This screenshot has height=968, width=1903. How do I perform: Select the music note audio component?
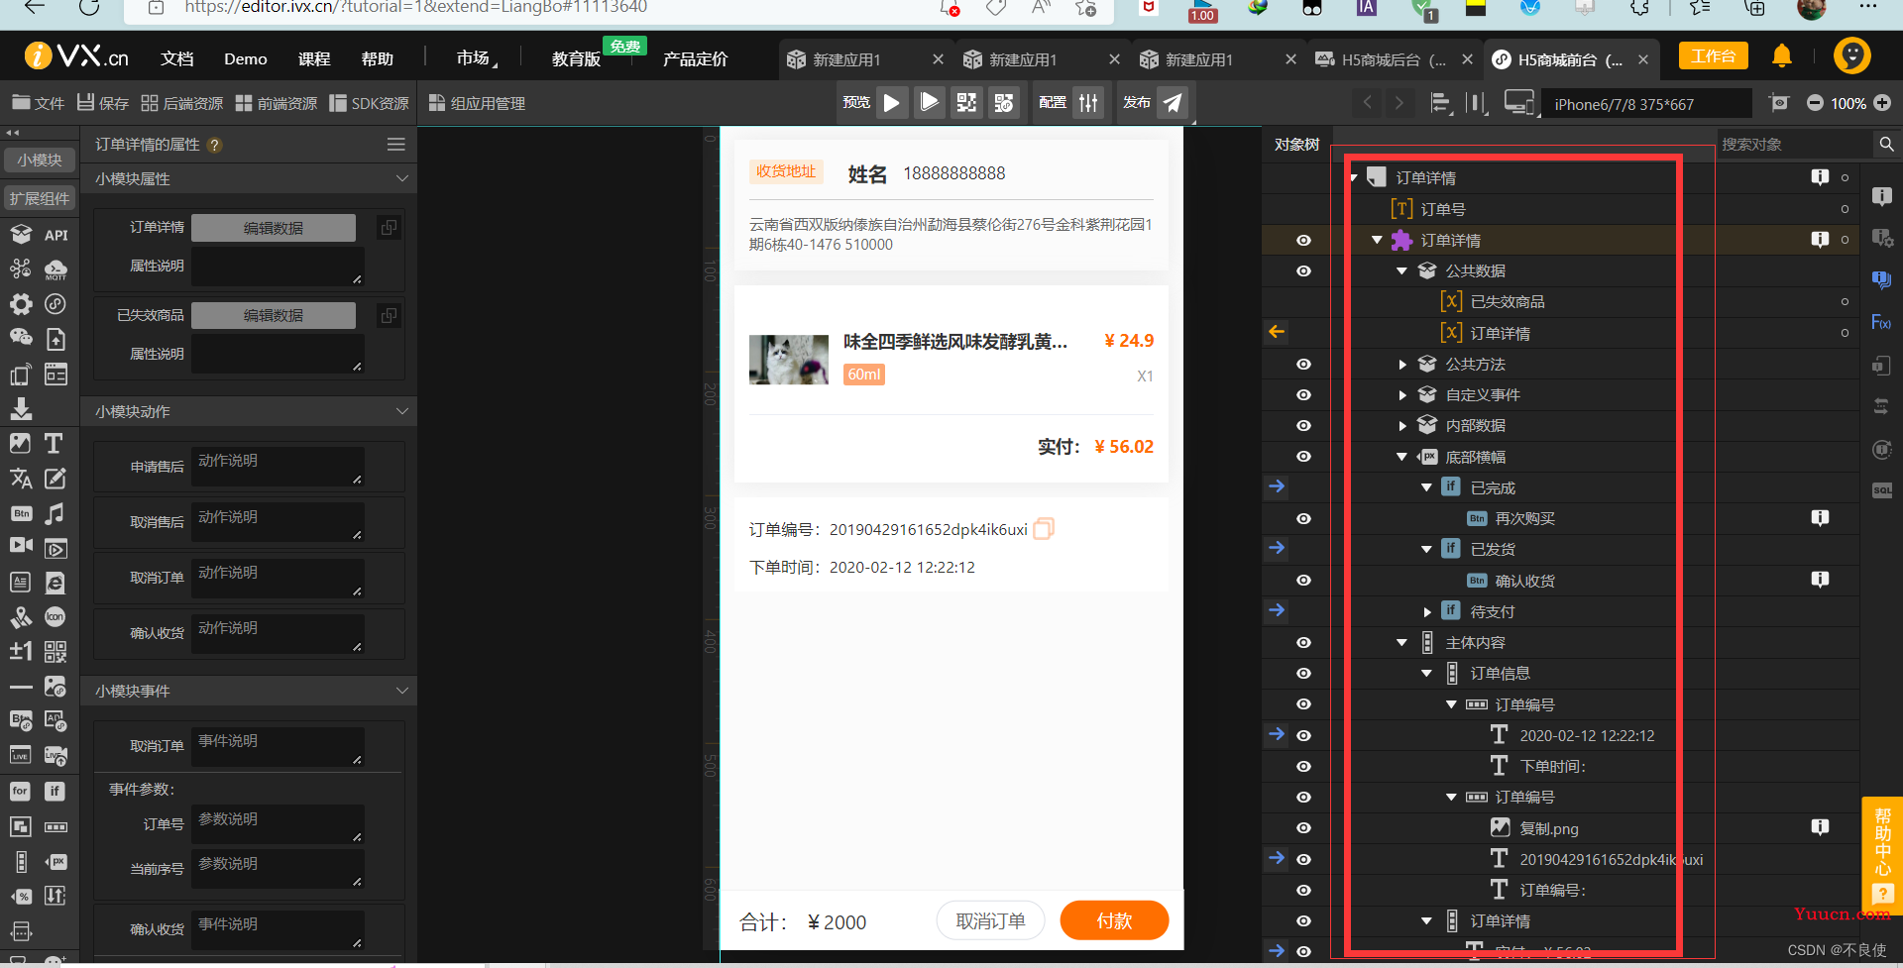tap(56, 513)
